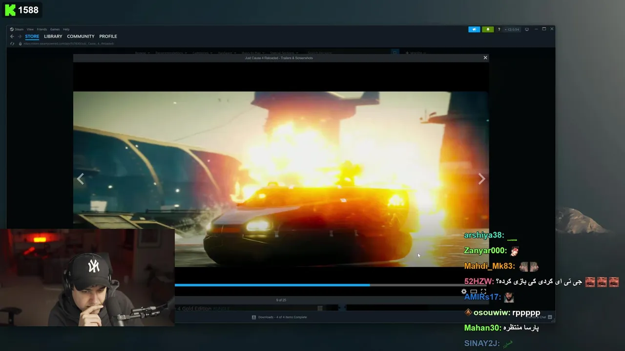Click chat username Mahan30
This screenshot has height=351, width=625.
coord(482,328)
